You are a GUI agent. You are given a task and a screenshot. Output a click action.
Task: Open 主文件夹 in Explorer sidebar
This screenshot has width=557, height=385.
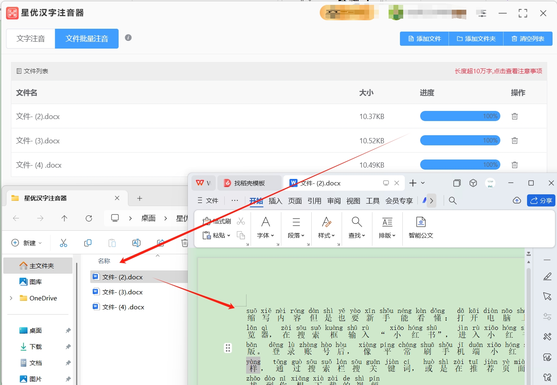pyautogui.click(x=38, y=266)
